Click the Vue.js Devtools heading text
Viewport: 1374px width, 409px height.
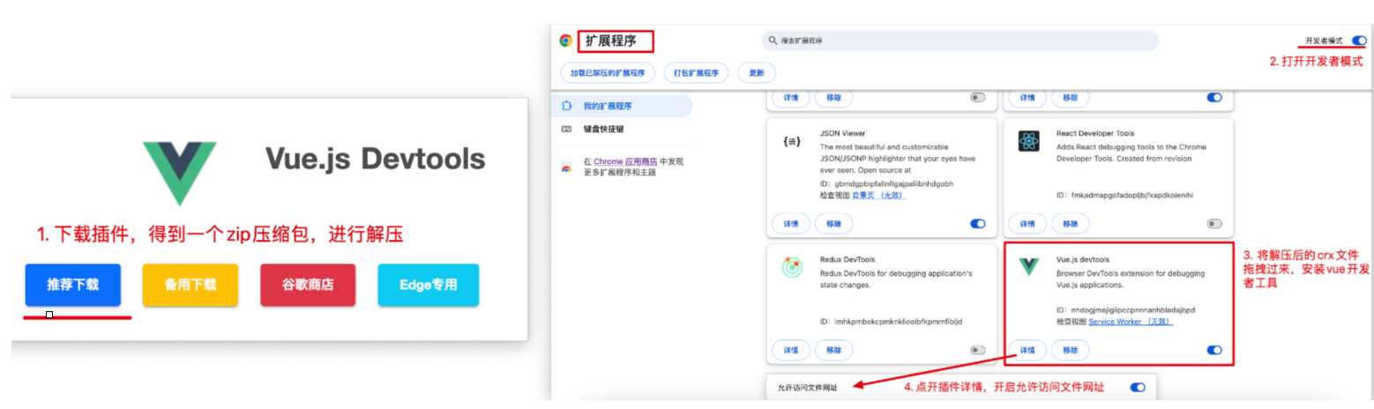click(x=375, y=160)
